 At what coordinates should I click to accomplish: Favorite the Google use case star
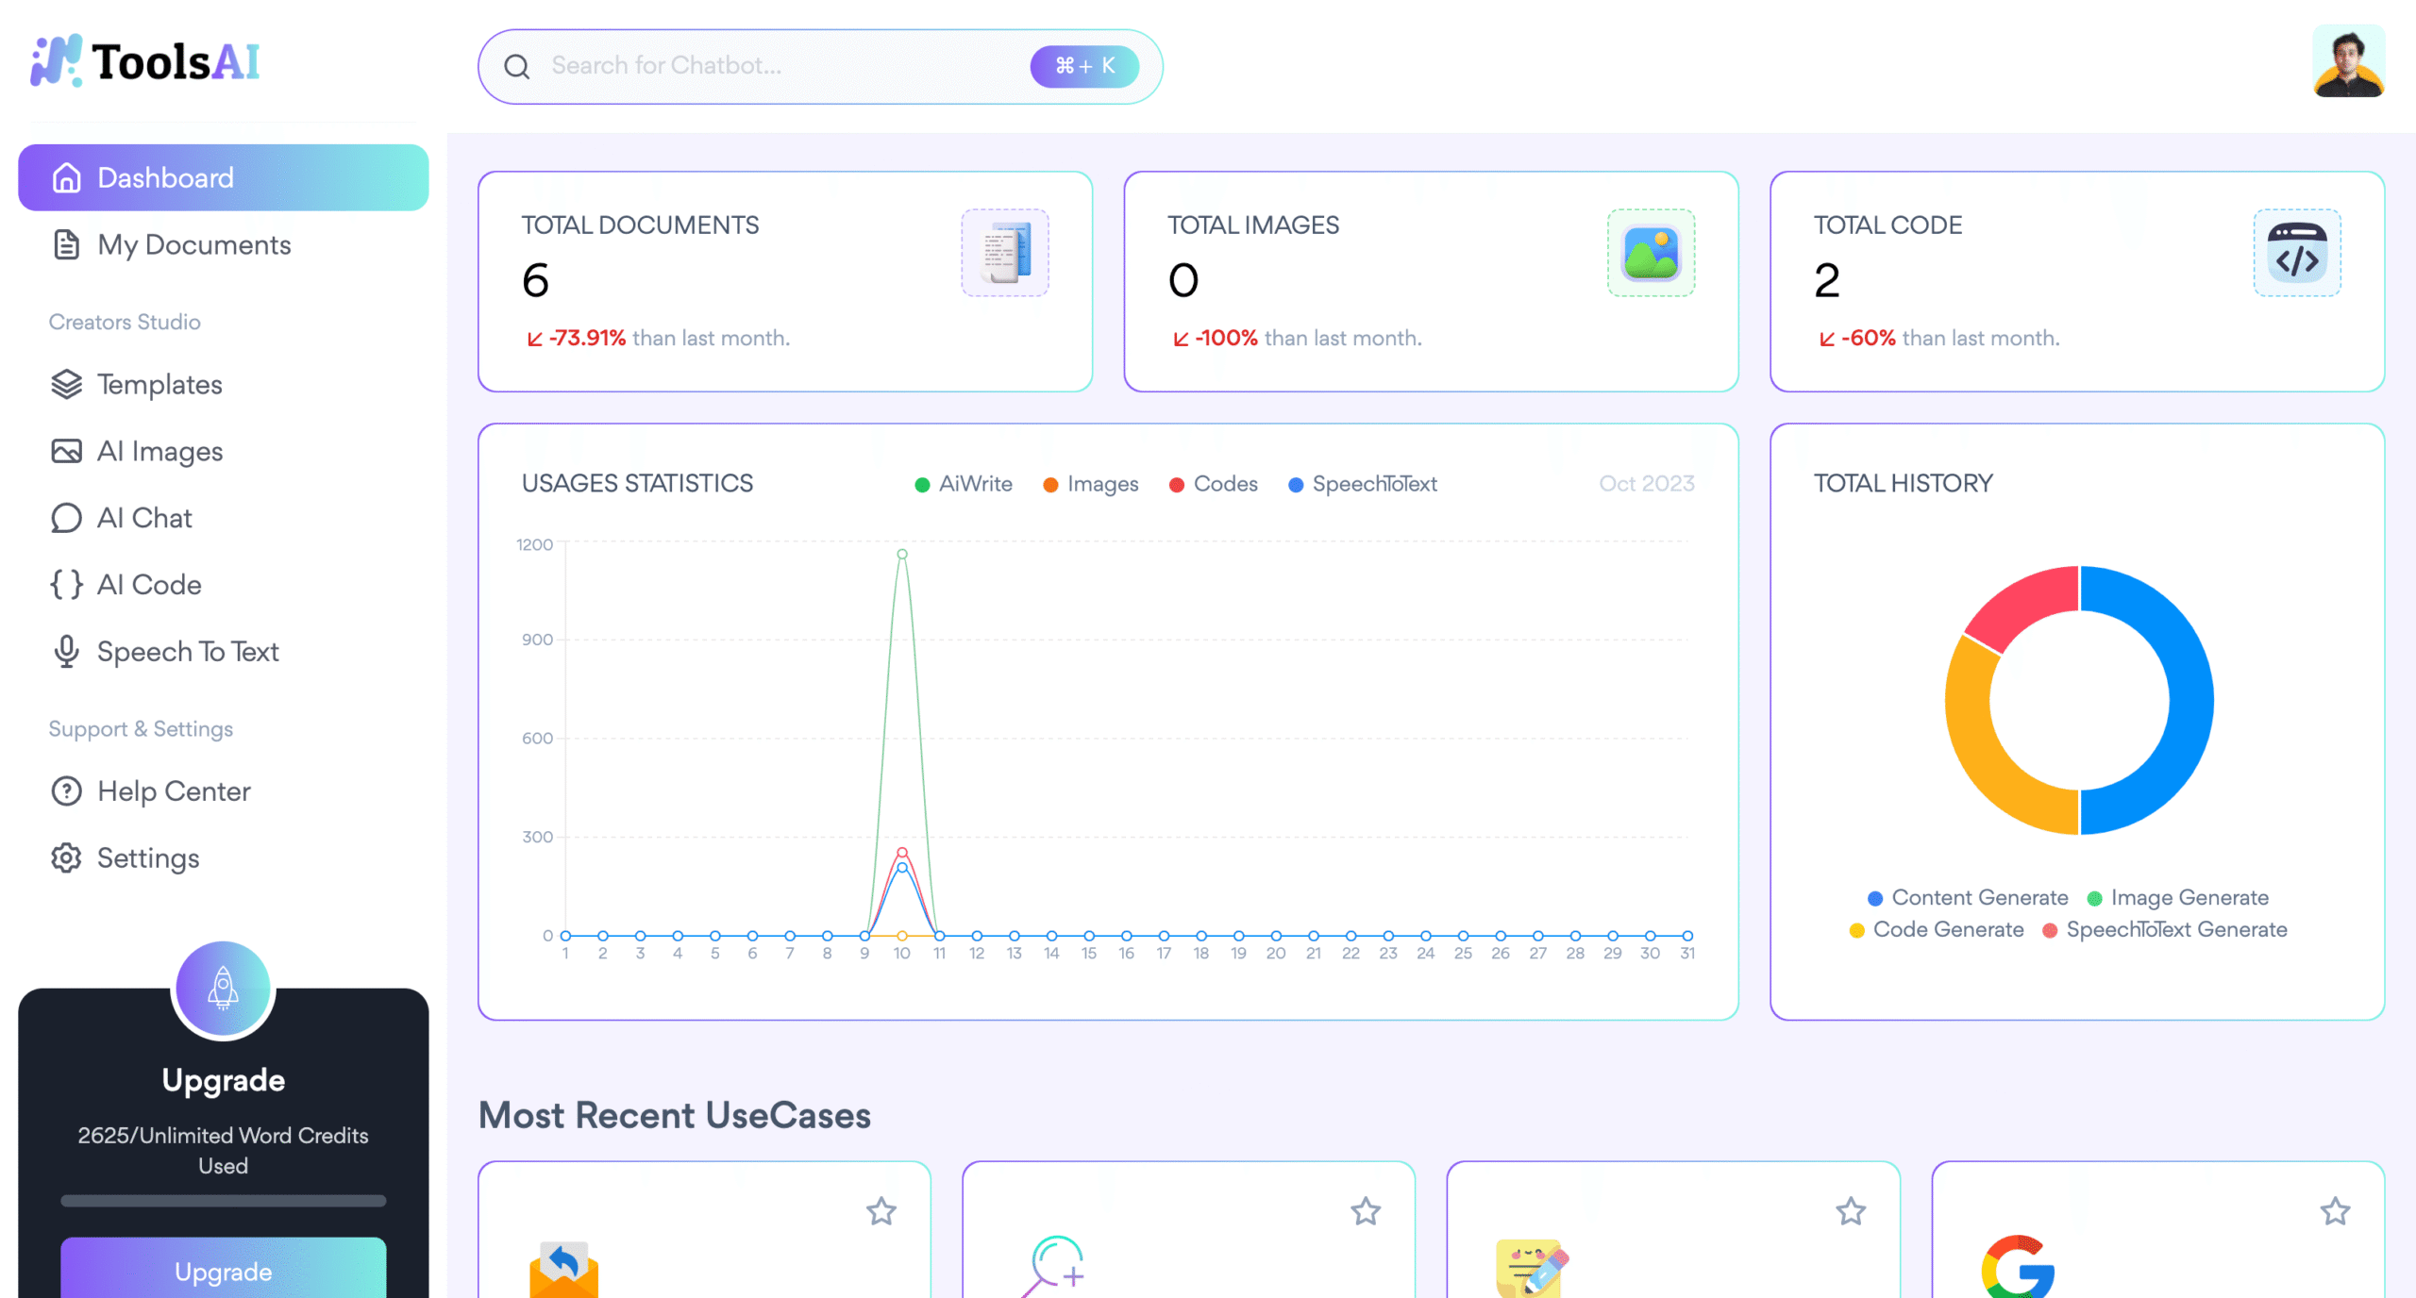2335,1210
